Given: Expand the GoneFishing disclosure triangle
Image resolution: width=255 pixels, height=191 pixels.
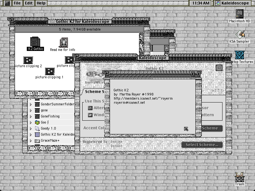Looking at the screenshot, I should (31, 117).
